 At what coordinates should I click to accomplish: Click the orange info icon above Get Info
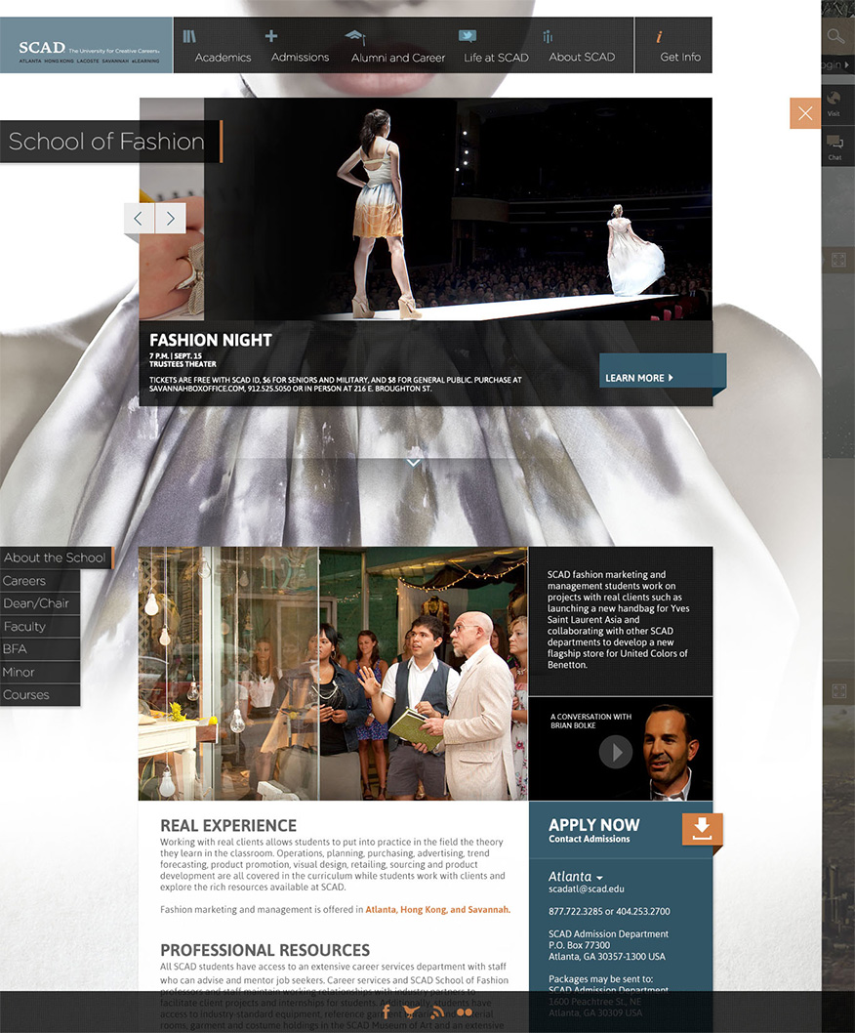pos(659,37)
